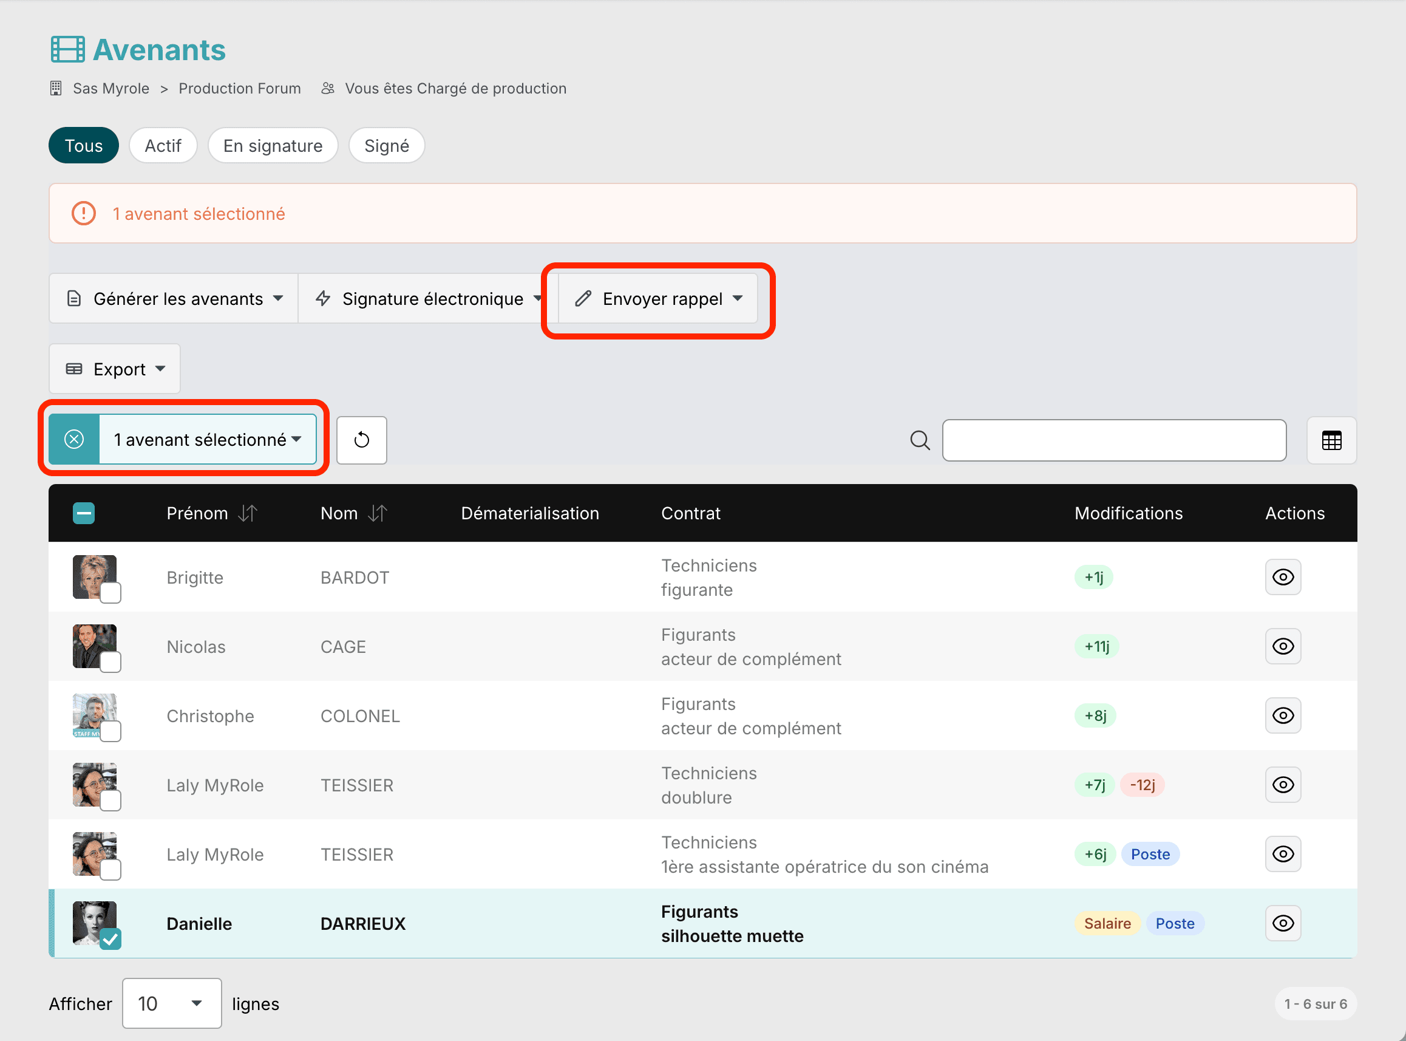View the 1ère assistante row's eye icon

point(1283,854)
